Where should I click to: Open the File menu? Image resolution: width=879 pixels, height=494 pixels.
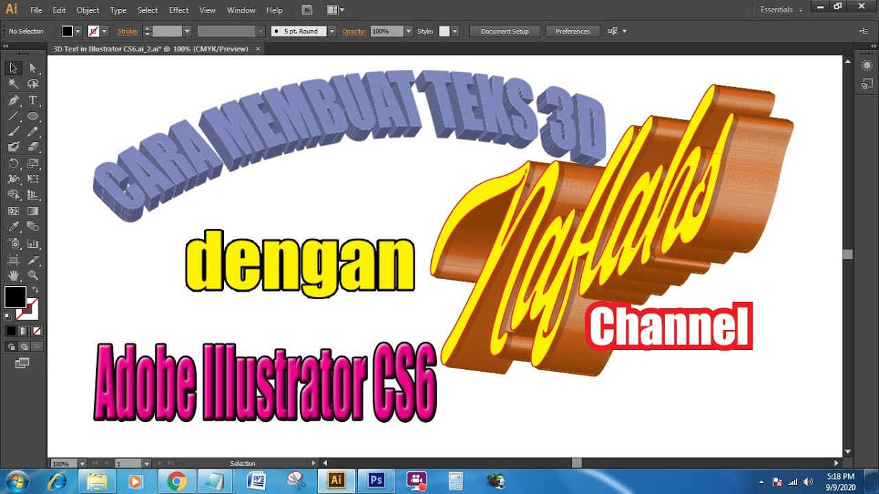[x=36, y=10]
